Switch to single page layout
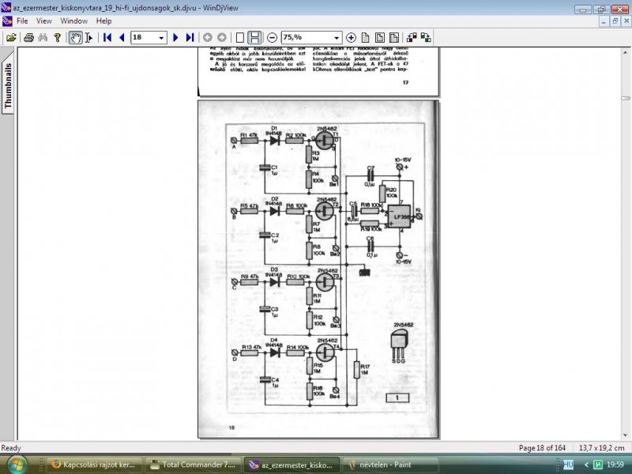The width and height of the screenshot is (632, 474). (x=240, y=37)
